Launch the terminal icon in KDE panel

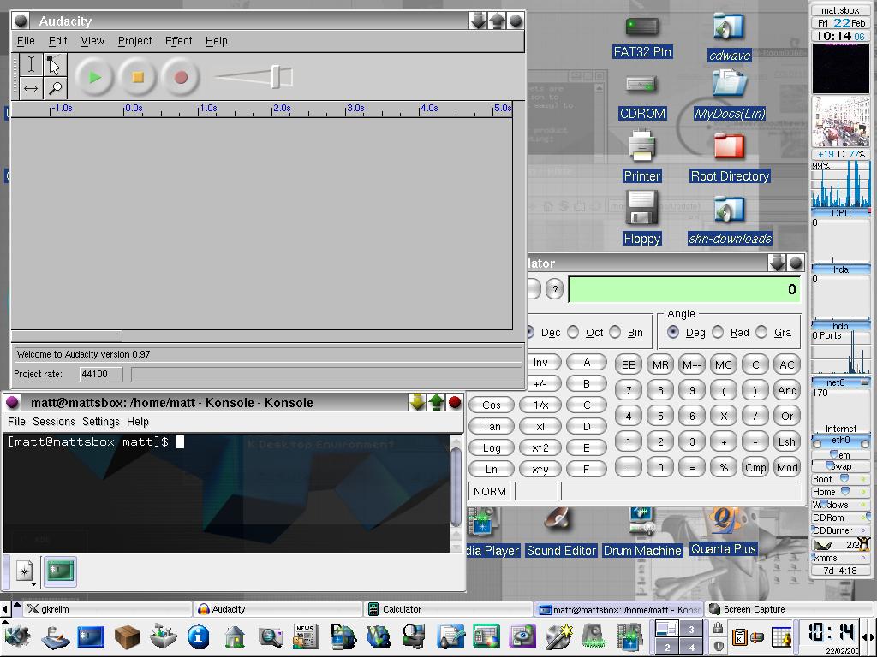pyautogui.click(x=91, y=636)
